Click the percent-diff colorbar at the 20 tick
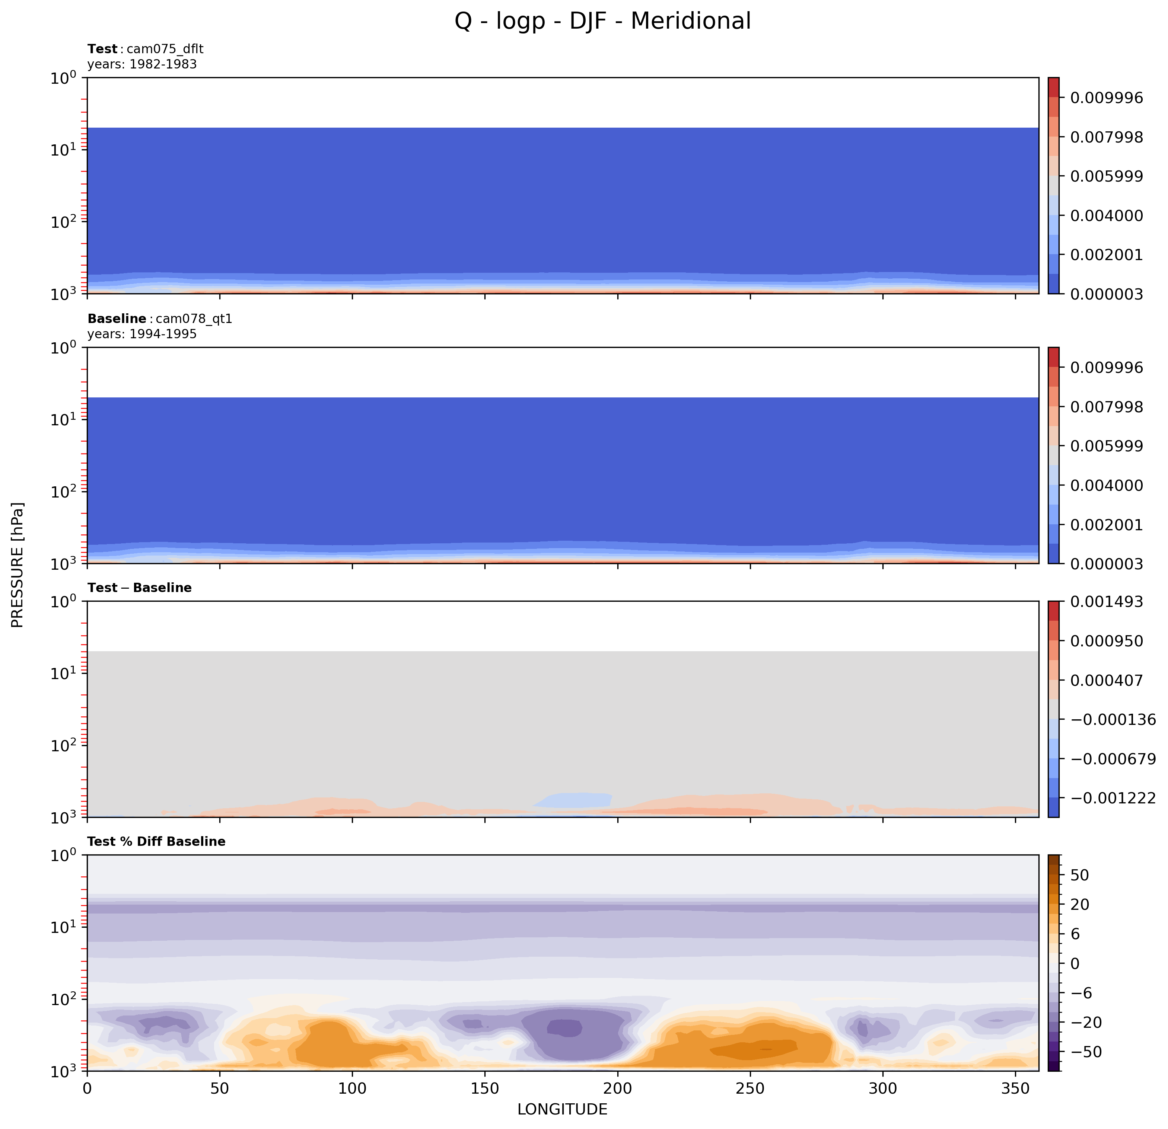The image size is (1168, 1129). click(x=1053, y=905)
